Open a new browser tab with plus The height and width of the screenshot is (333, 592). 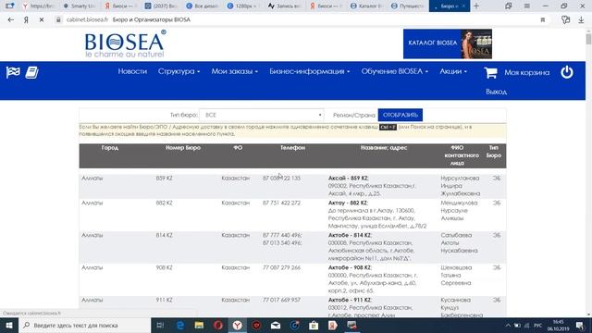(476, 6)
